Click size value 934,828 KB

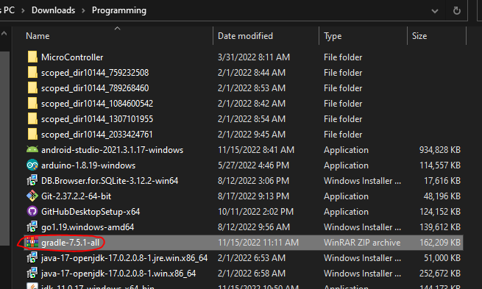click(439, 150)
